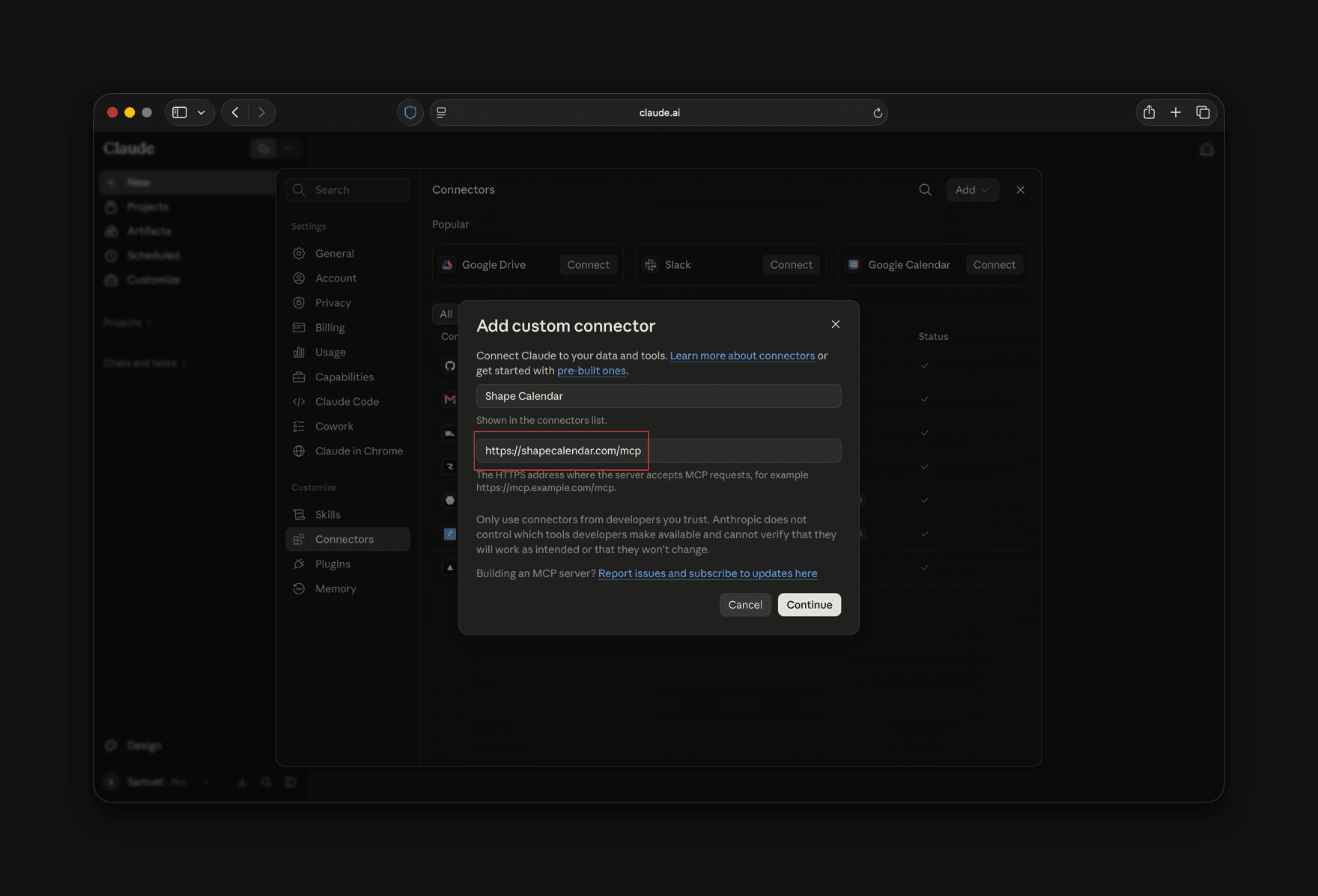Viewport: 1318px width, 896px height.
Task: Open the Add dropdown in Connectors
Action: click(972, 190)
